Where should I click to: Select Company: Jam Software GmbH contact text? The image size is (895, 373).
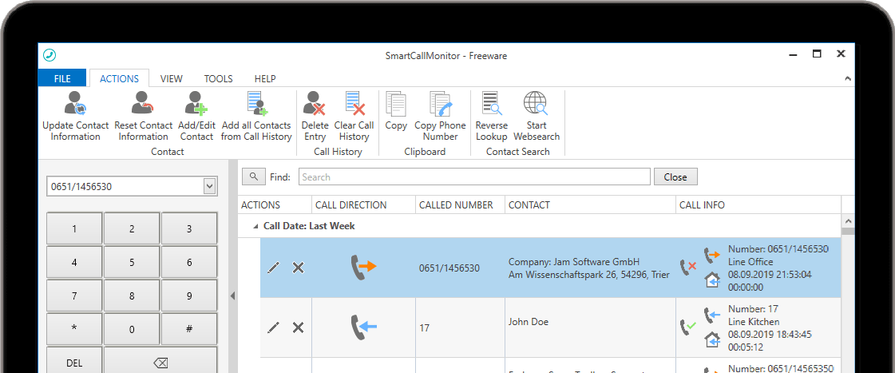(574, 262)
